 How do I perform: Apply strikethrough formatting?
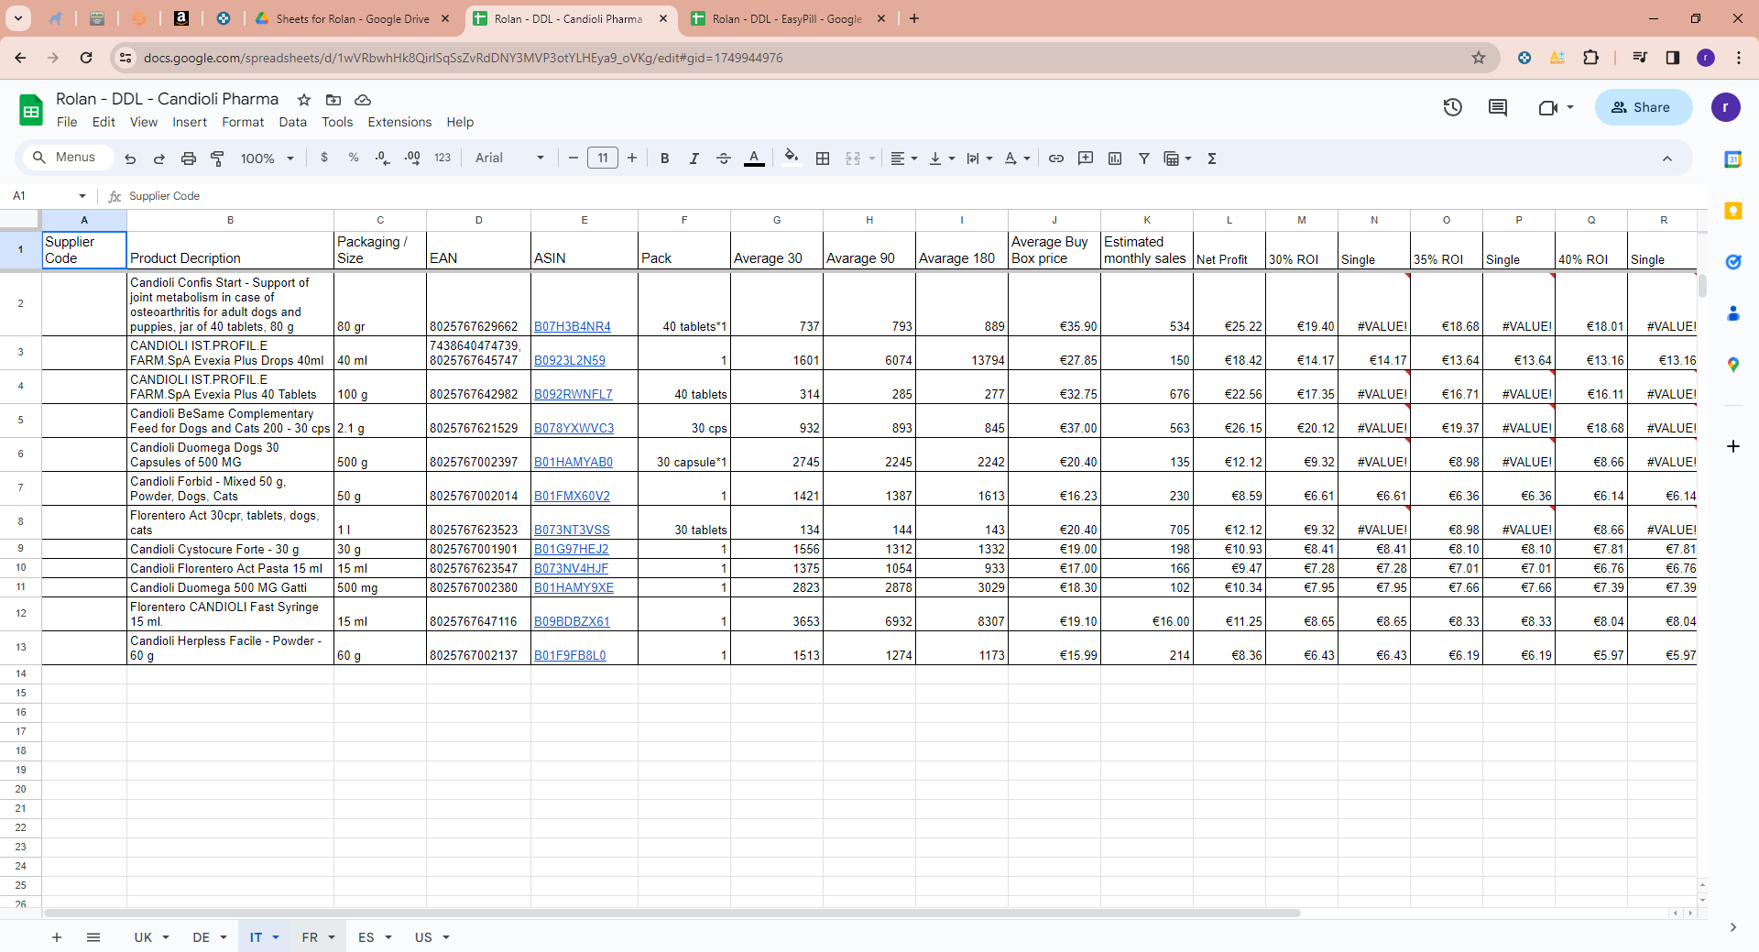click(x=724, y=159)
